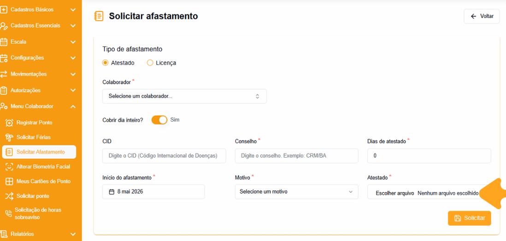Click the CID input field

click(x=164, y=156)
